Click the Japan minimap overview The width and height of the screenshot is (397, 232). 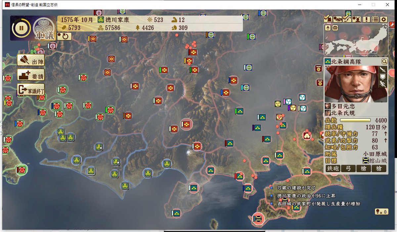pos(356,40)
